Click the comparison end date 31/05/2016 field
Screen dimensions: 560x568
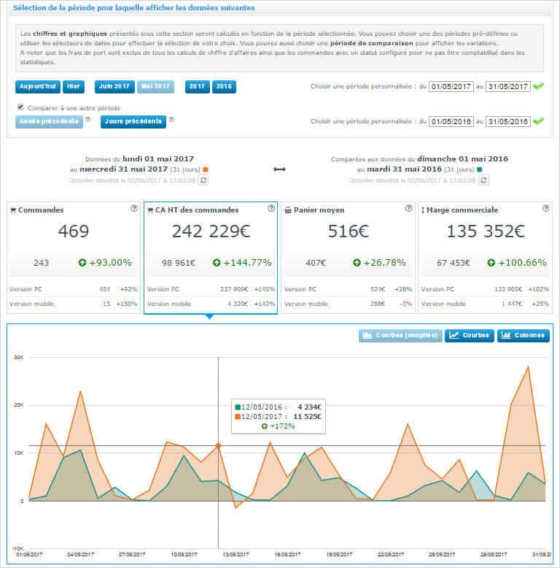[x=507, y=121]
